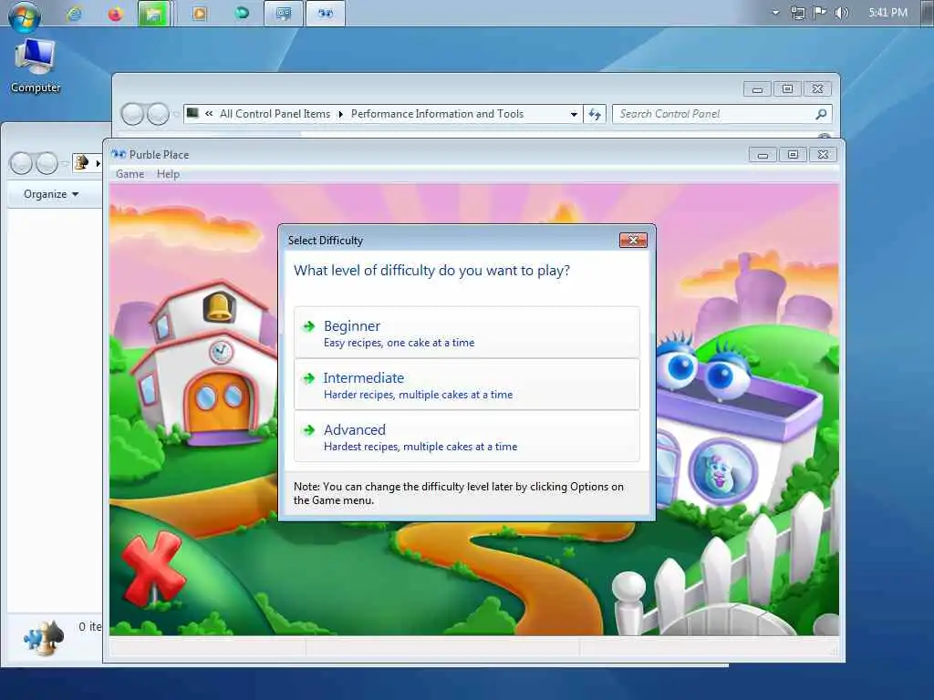Click All Control Panel Items breadcrumb
Image resolution: width=934 pixels, height=700 pixels.
[275, 114]
